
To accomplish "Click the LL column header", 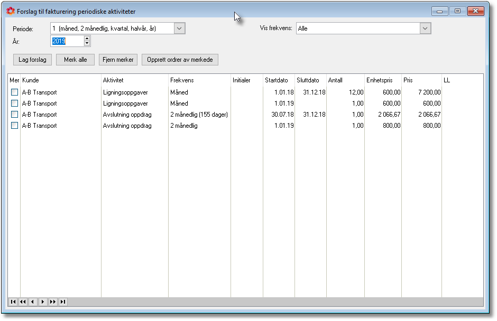I will coord(463,80).
